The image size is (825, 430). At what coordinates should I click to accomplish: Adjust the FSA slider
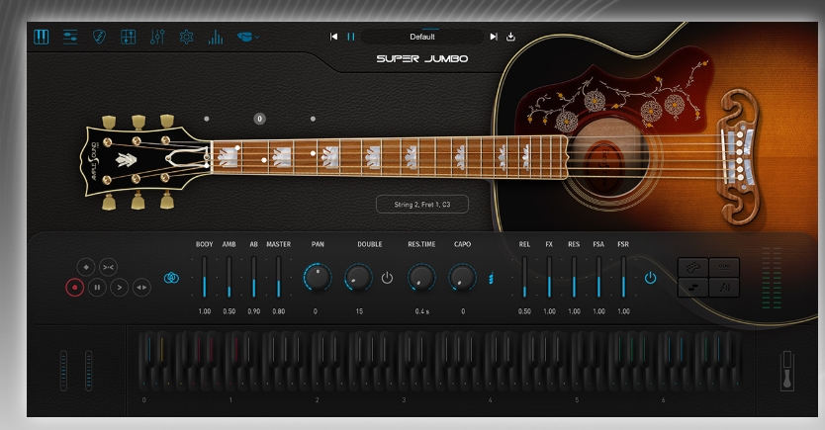(598, 278)
